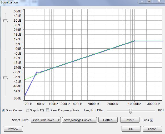
Task: Click the Cancel button
Action: pyautogui.click(x=152, y=129)
